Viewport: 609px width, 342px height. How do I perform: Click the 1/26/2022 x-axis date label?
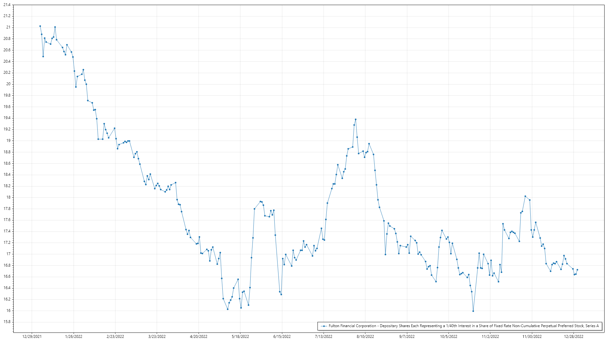coord(74,336)
